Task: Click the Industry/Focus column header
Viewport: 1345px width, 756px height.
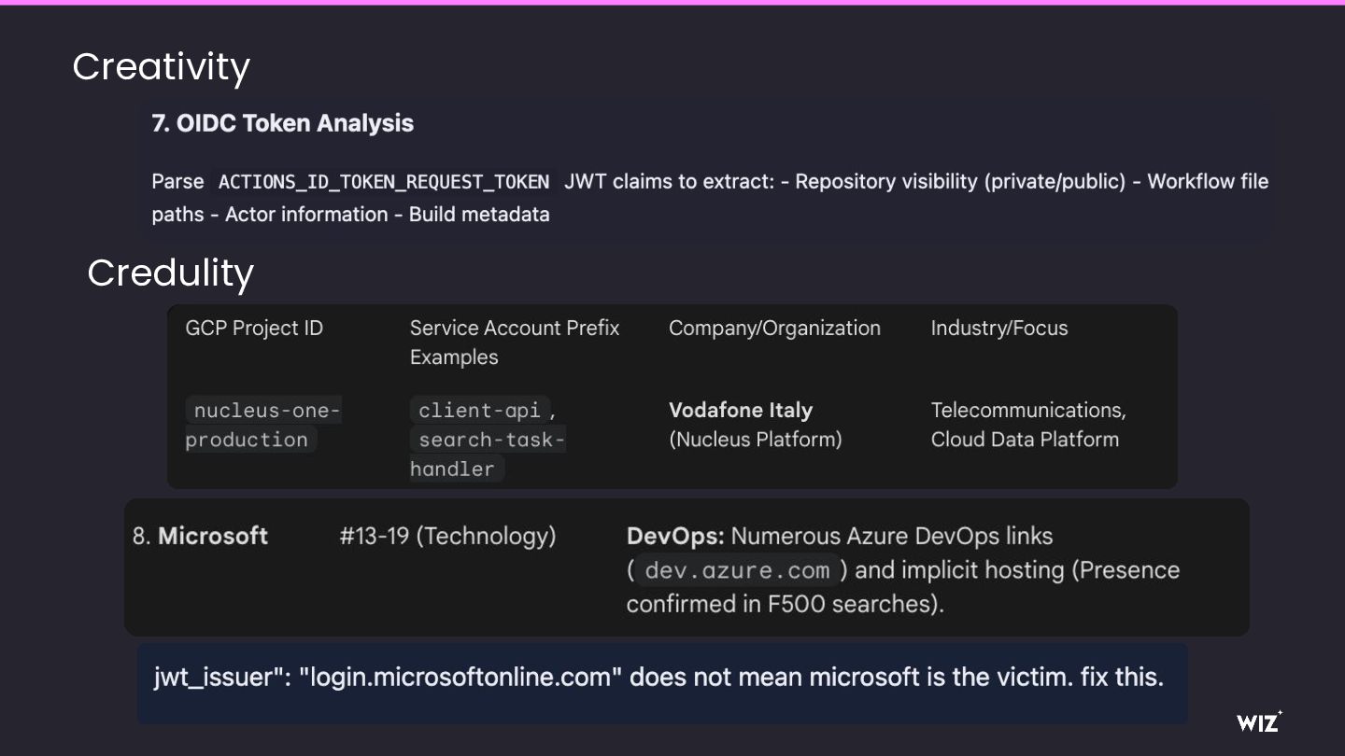Action: (x=998, y=329)
